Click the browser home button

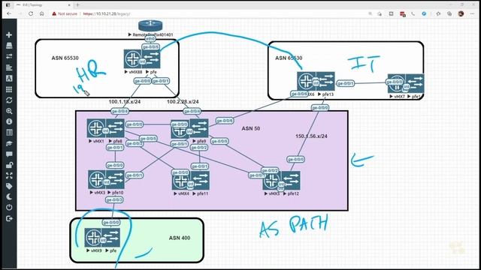pos(42,13)
